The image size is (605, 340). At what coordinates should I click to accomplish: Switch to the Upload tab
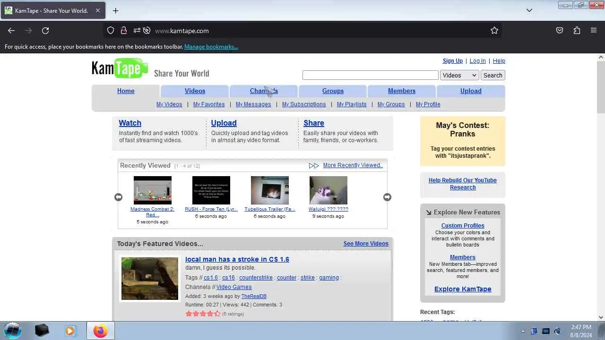point(471,91)
